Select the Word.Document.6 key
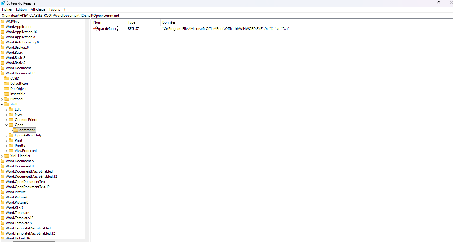This screenshot has height=242, width=453. [19, 161]
